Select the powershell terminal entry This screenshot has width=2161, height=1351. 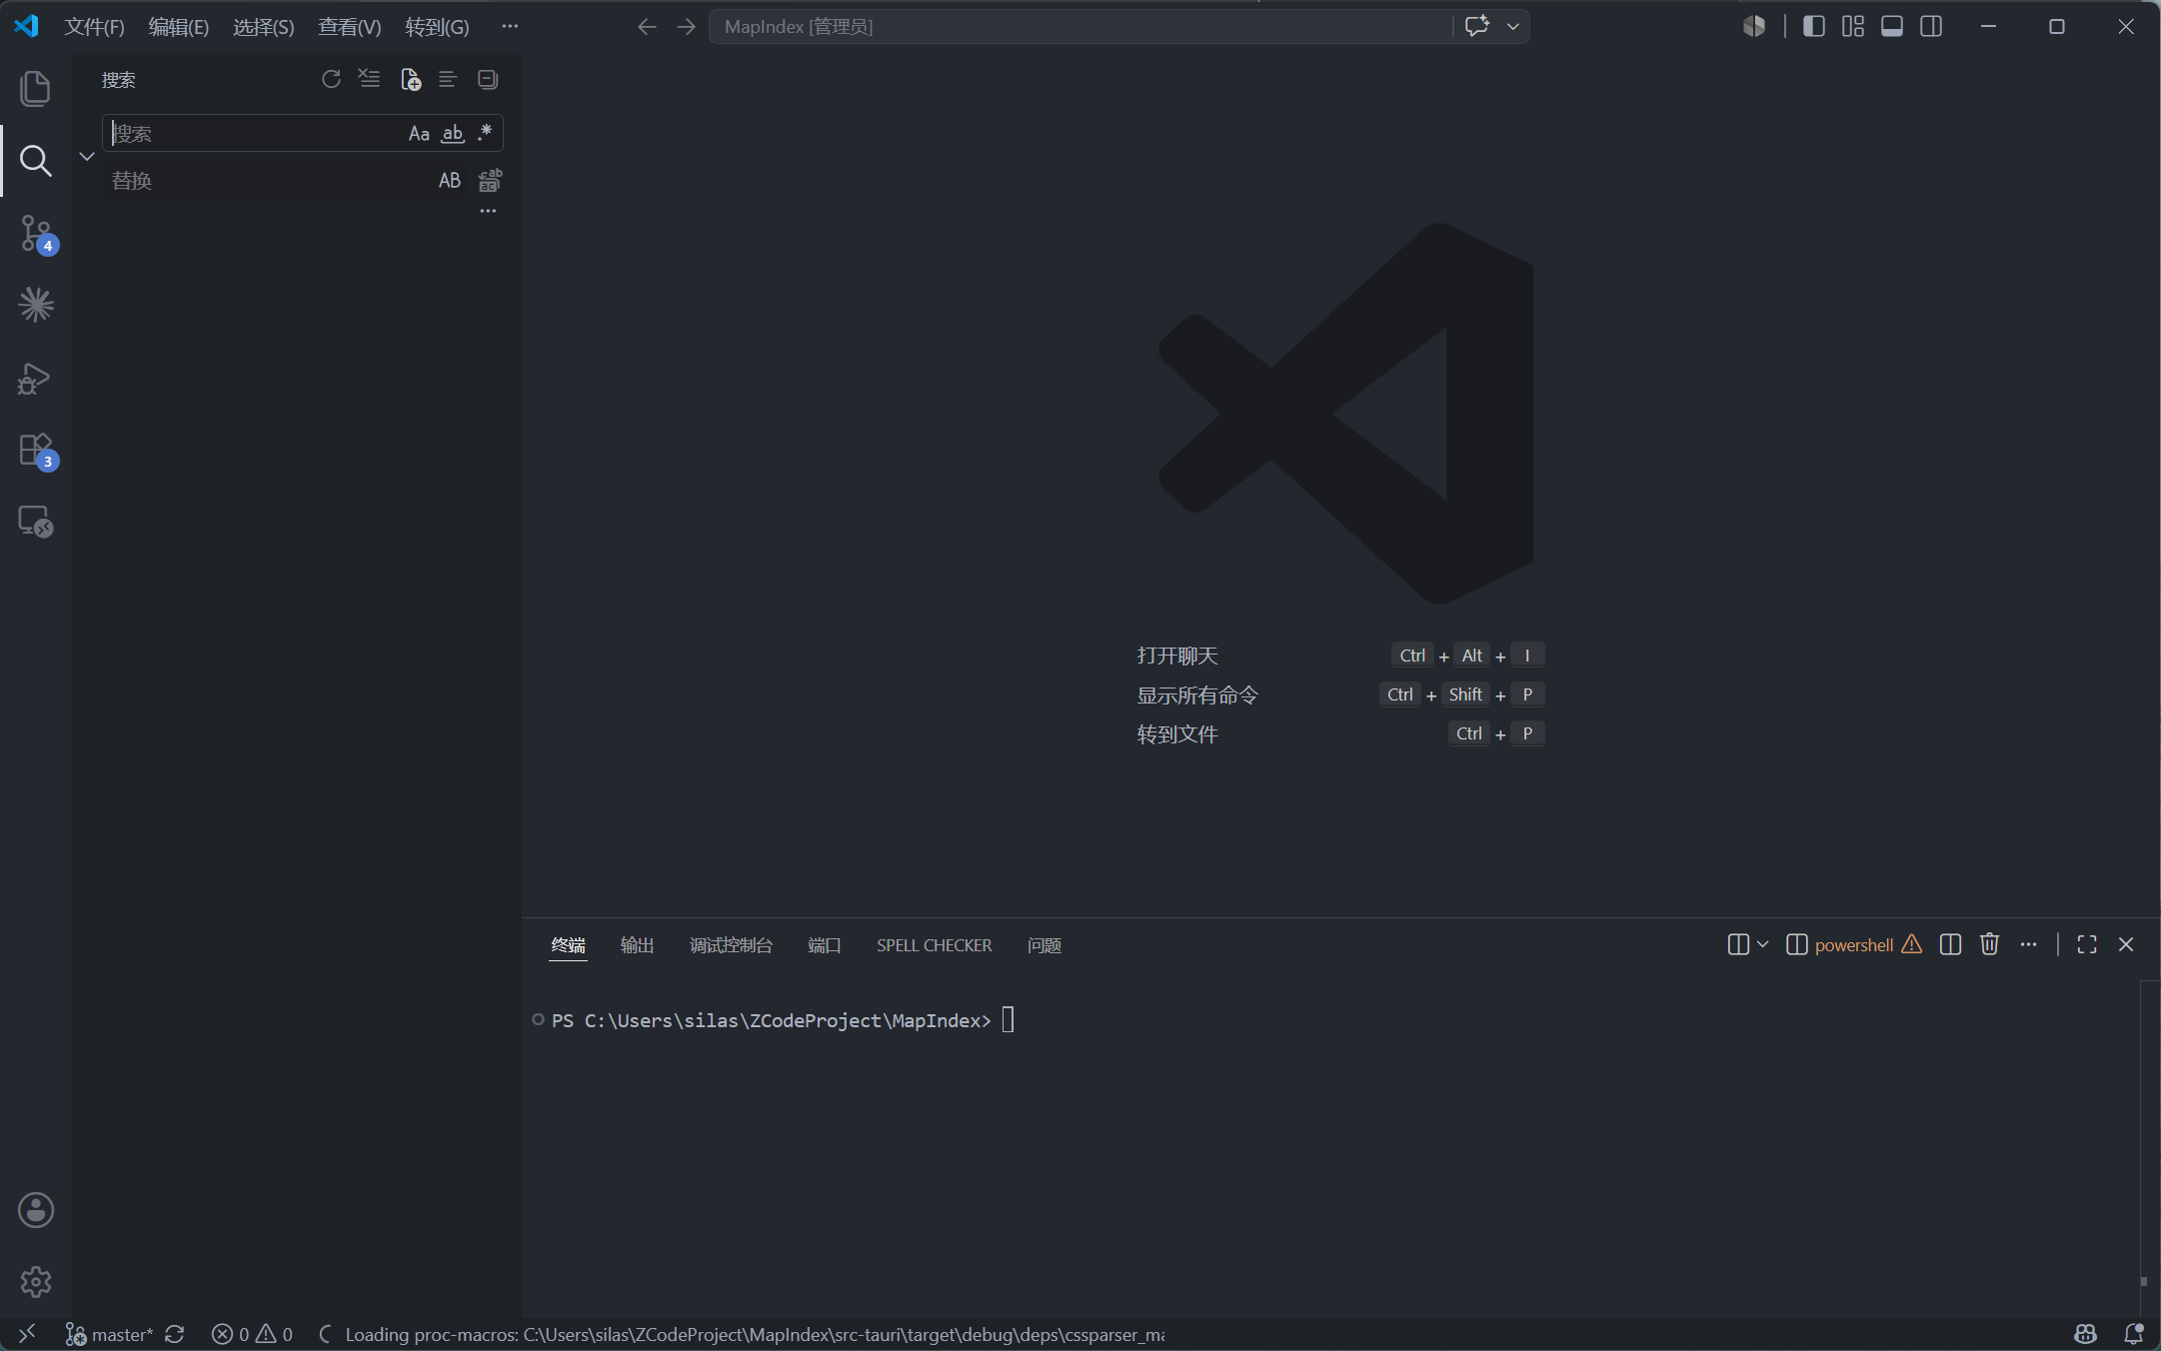(x=1853, y=944)
